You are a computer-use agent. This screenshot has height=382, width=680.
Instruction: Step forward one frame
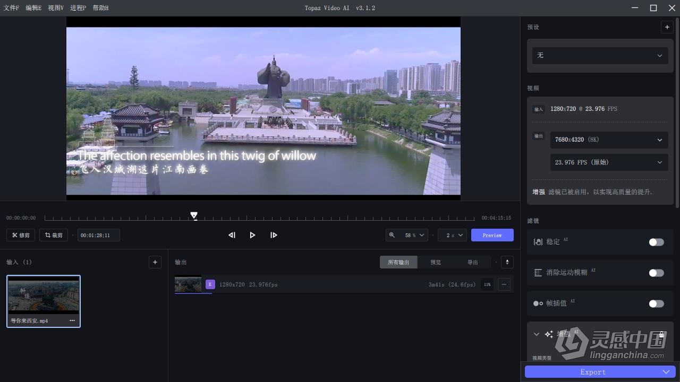274,235
